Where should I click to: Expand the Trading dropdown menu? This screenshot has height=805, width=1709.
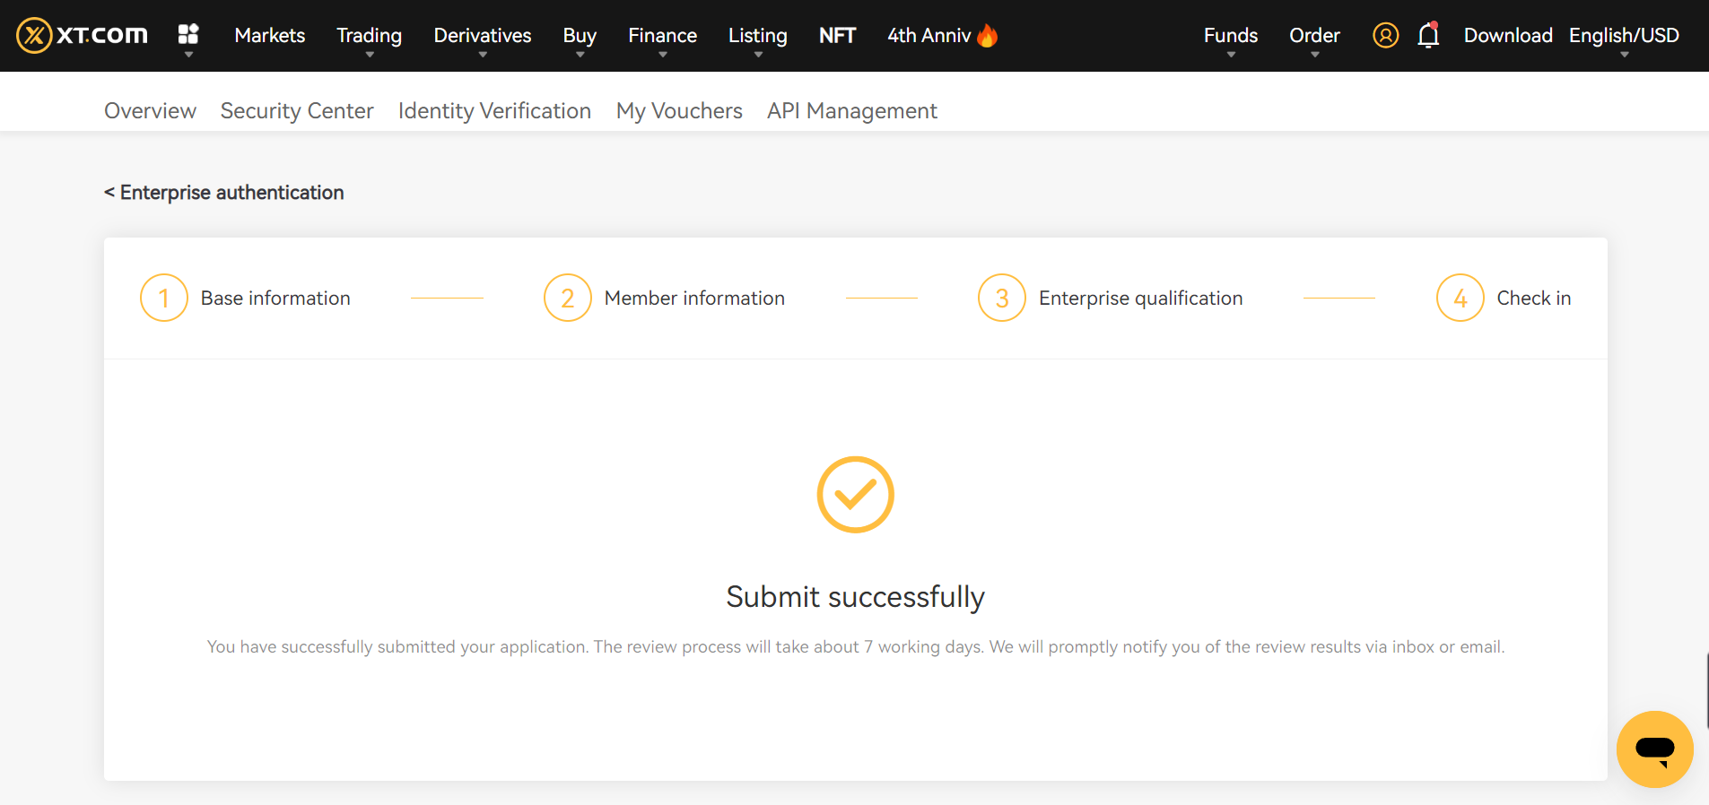tap(369, 36)
